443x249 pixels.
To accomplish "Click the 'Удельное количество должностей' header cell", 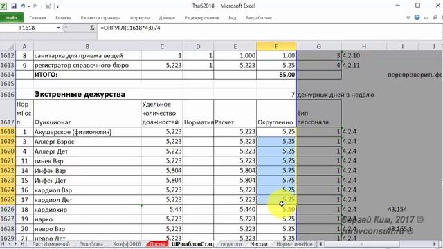I will tap(162, 113).
